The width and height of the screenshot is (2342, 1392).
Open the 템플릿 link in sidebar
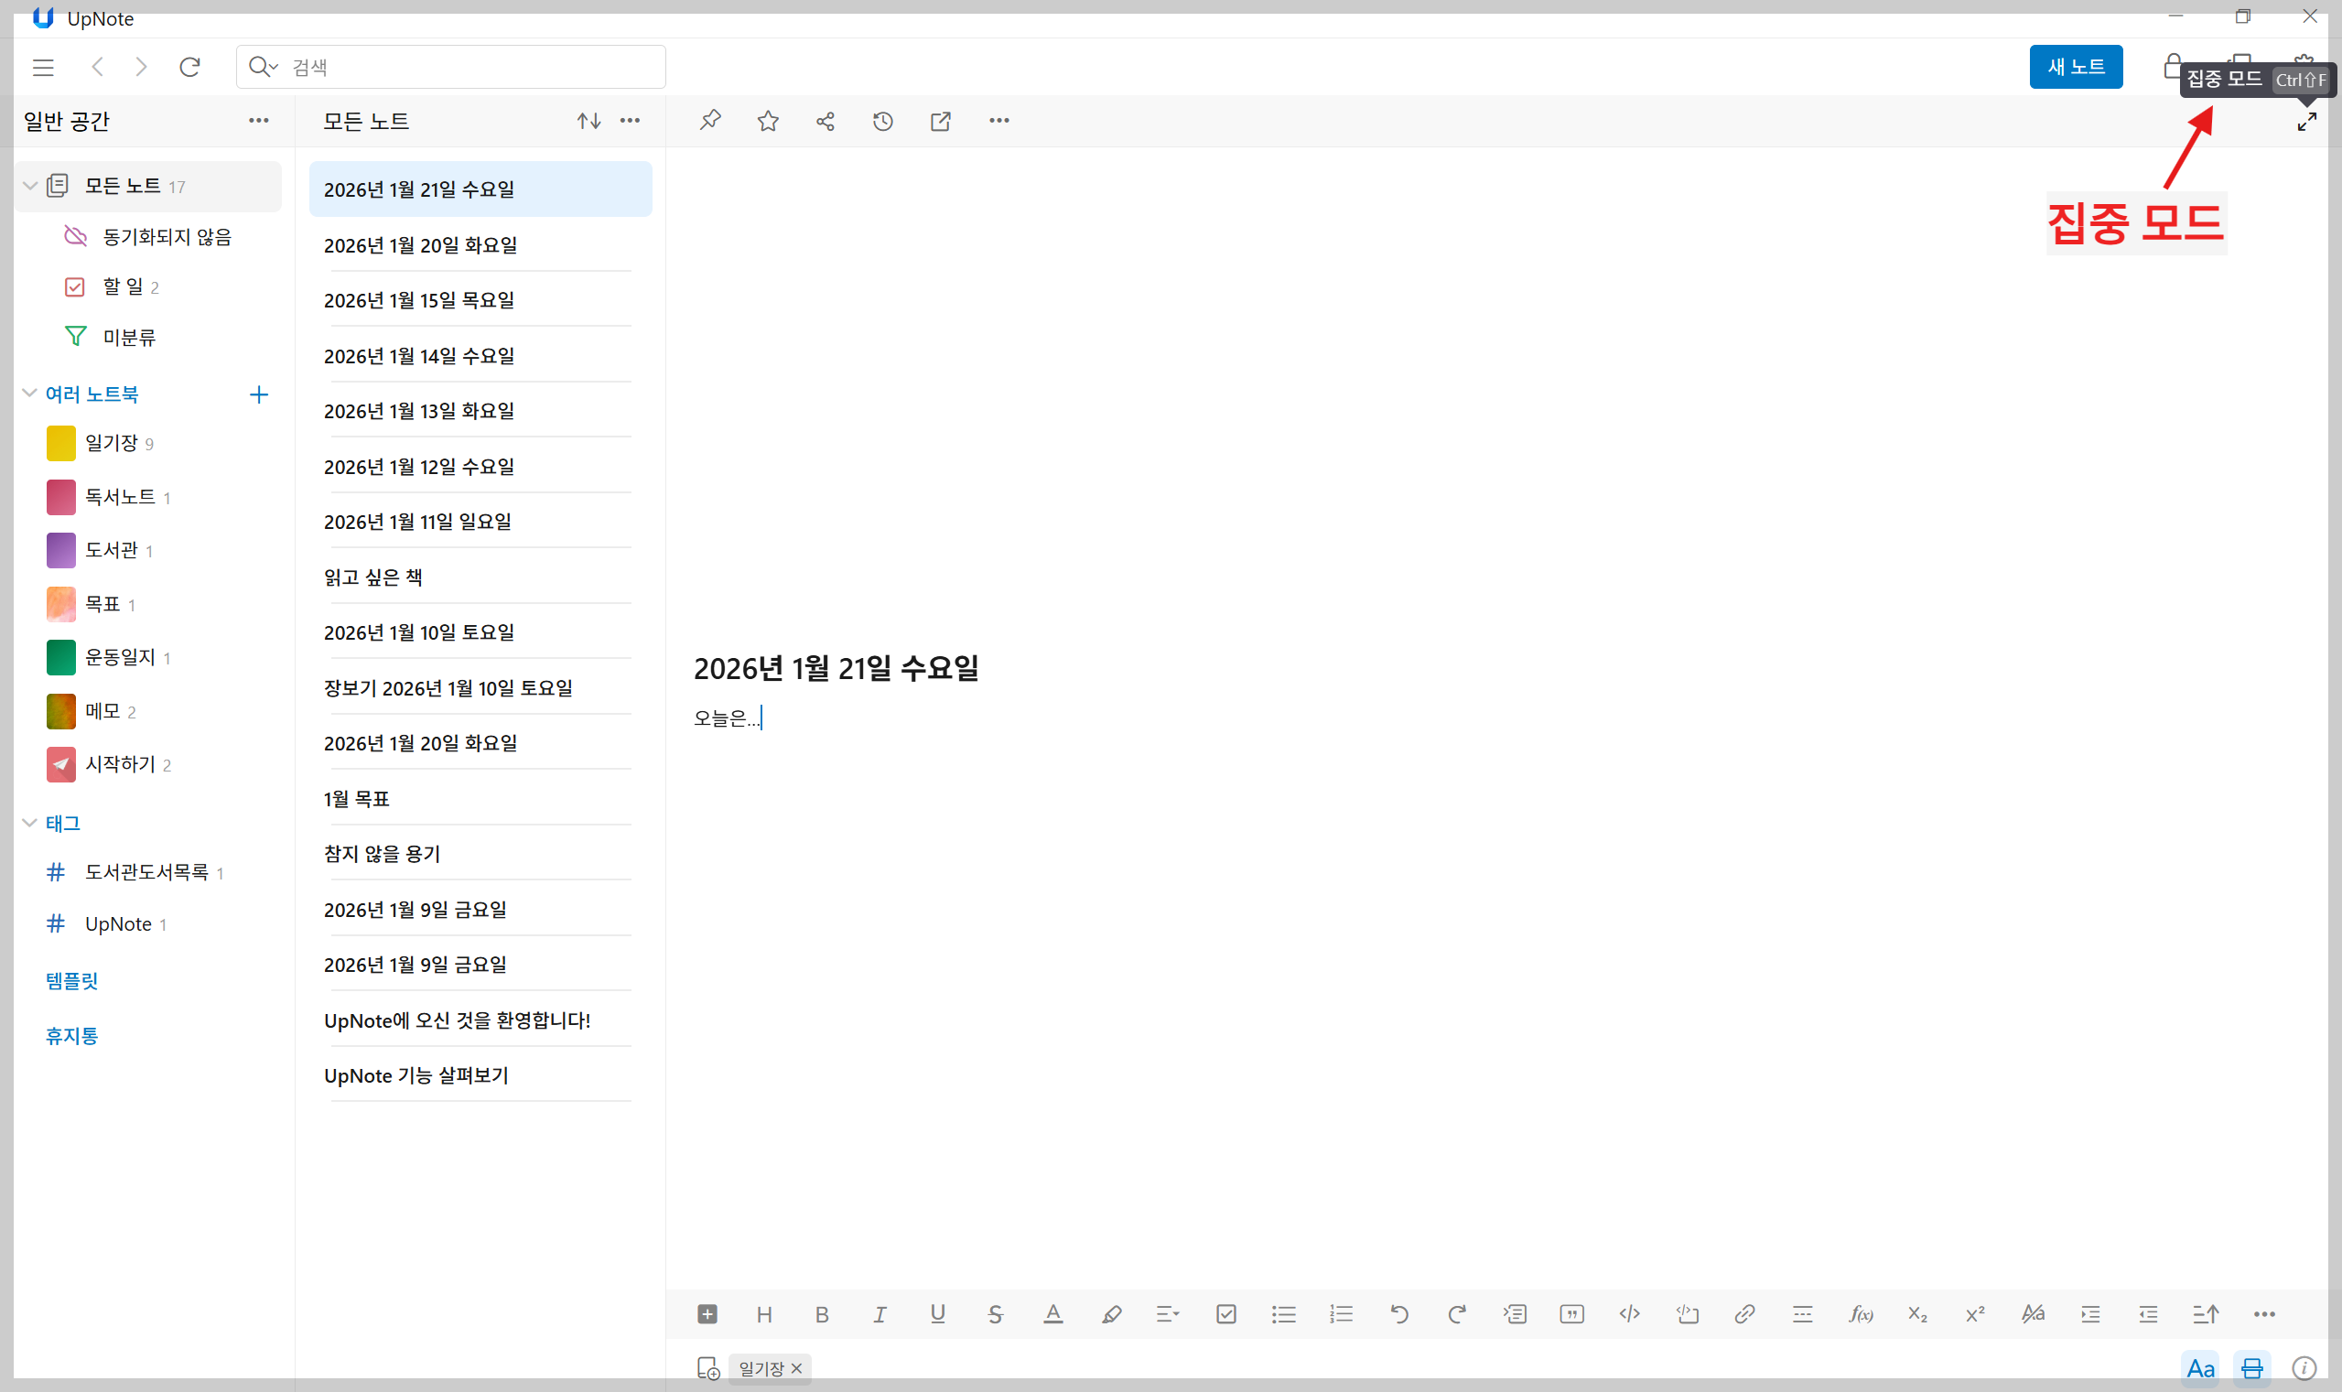[72, 981]
